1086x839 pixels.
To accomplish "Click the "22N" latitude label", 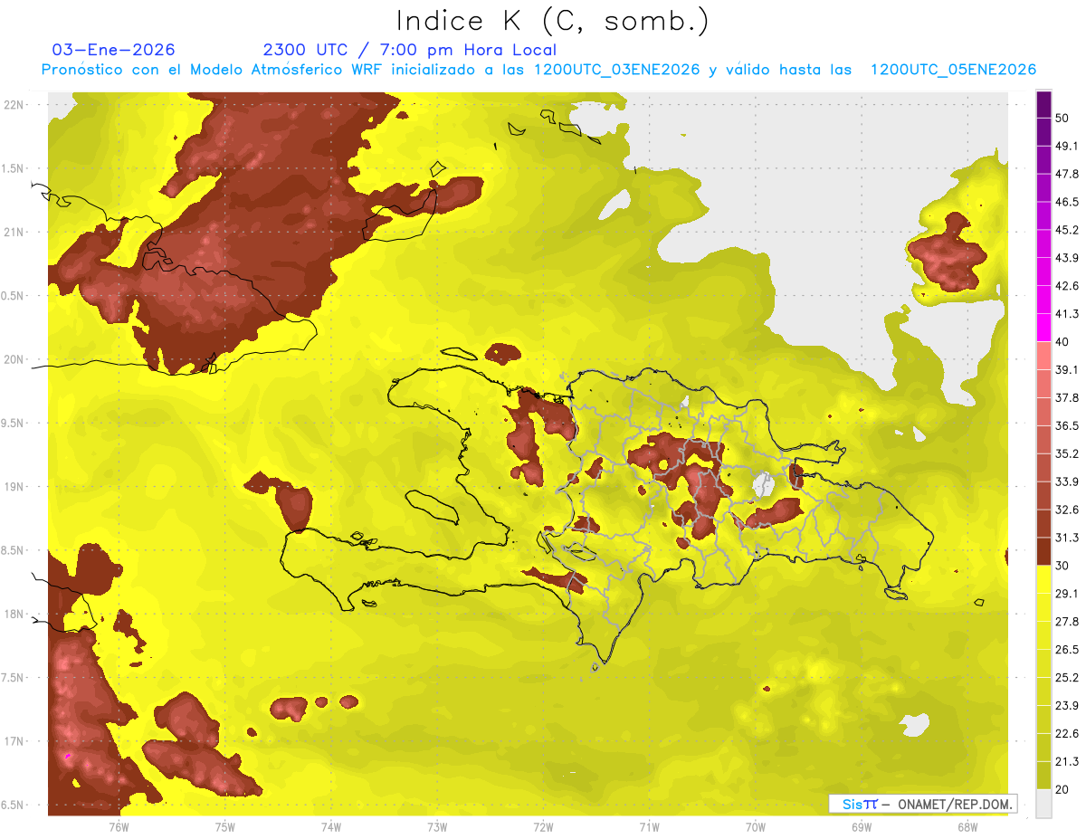I will 14,105.
